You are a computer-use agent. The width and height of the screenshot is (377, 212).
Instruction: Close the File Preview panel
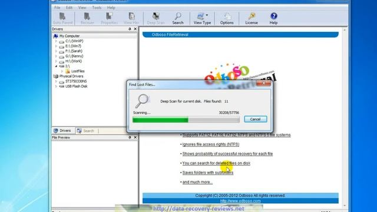tap(135, 137)
